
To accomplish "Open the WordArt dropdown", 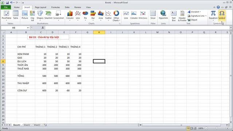I will tap(200, 12).
